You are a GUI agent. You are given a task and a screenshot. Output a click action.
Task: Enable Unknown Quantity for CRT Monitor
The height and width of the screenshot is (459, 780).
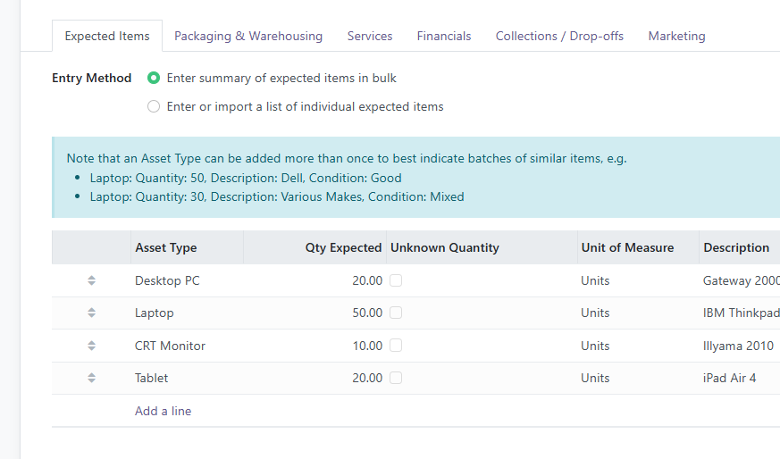(396, 346)
